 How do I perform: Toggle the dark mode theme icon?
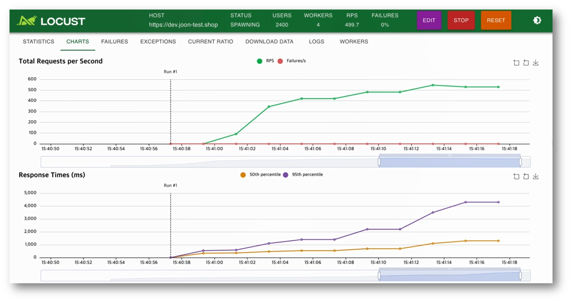tap(537, 20)
